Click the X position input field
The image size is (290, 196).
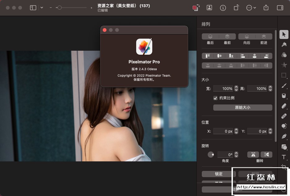(223, 131)
